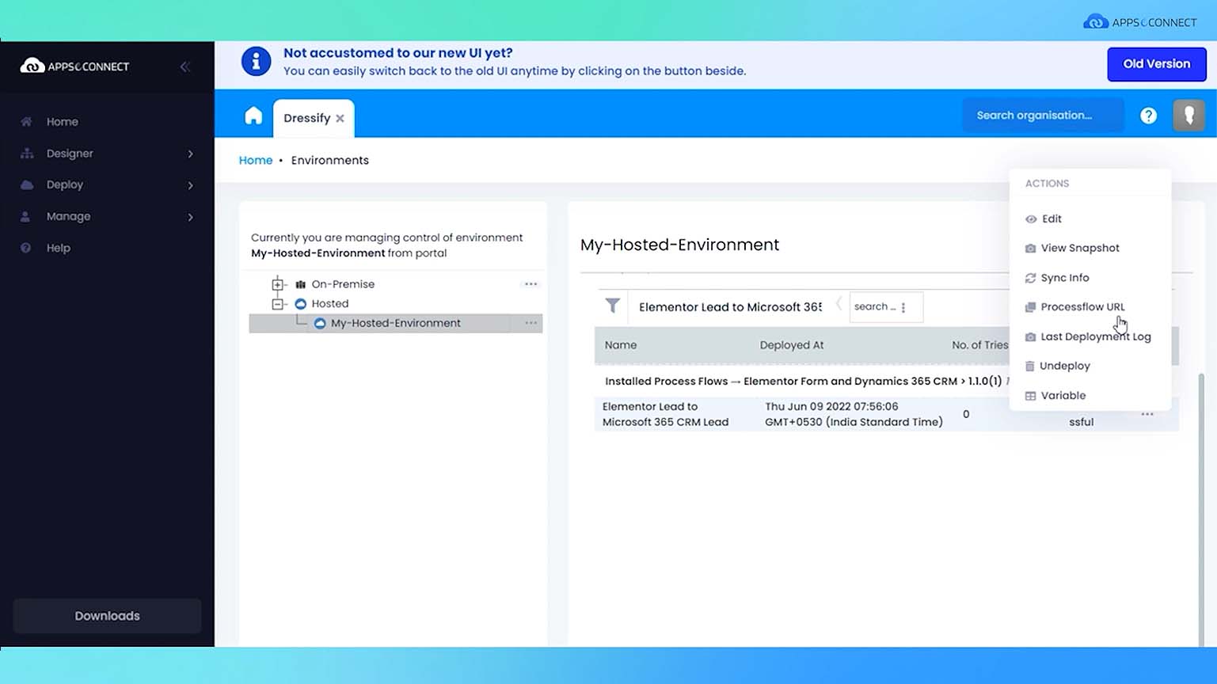Click the Hosted cloud tree icon

coord(300,304)
